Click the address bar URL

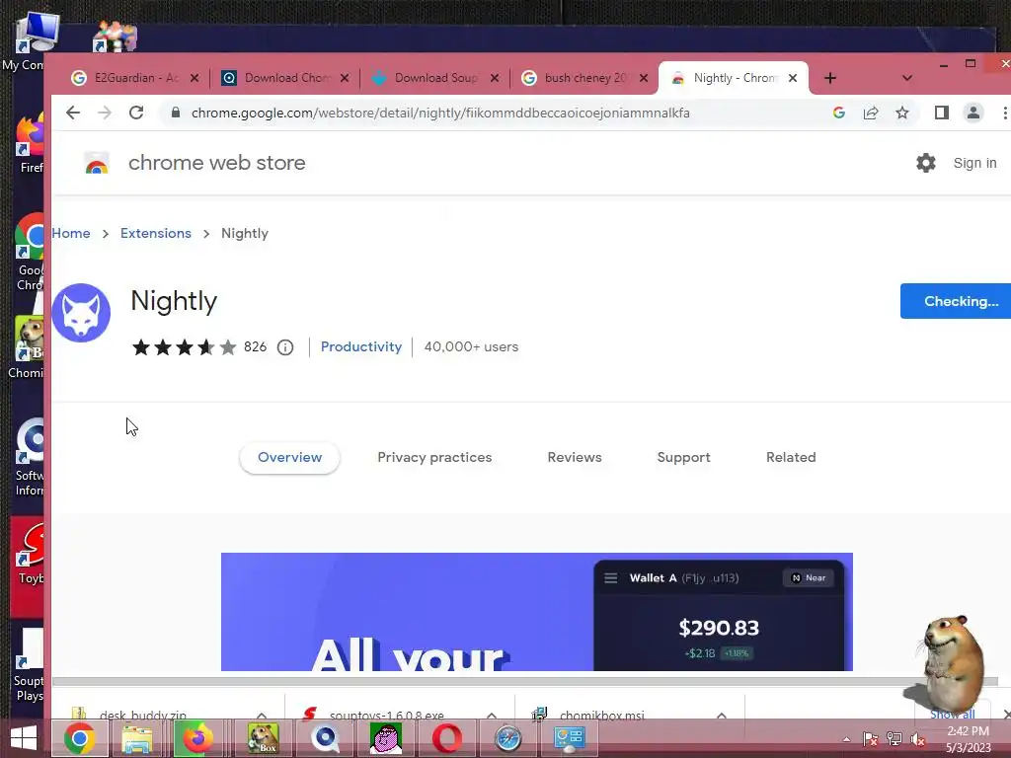[x=440, y=113]
